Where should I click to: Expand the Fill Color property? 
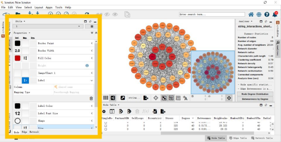92,58
